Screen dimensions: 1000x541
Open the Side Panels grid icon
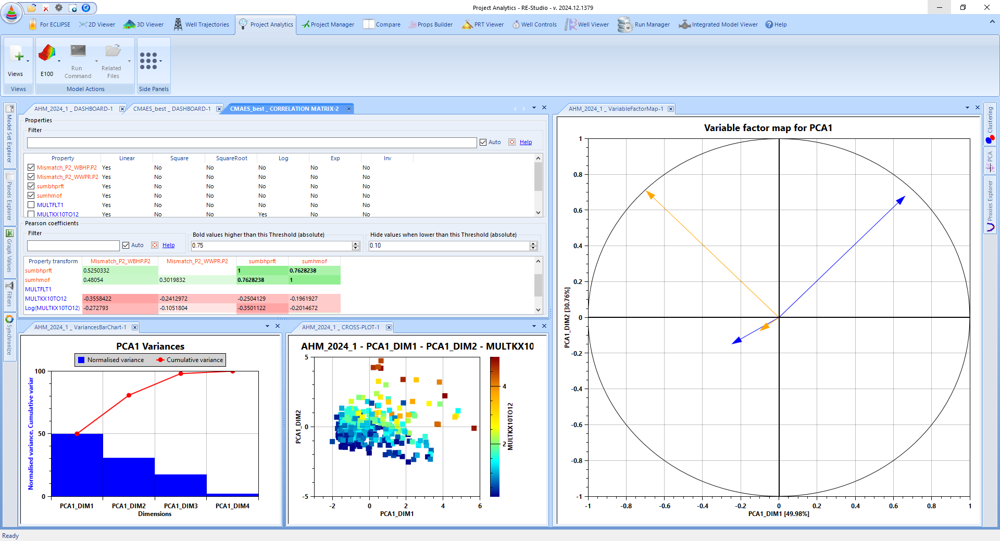point(148,60)
